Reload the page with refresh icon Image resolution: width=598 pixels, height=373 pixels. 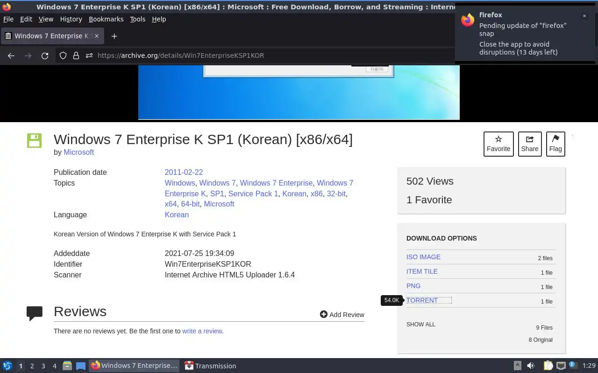coord(45,55)
